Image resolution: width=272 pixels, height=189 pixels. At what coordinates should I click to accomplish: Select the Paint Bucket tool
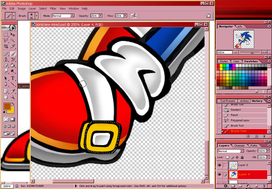coord(12,65)
